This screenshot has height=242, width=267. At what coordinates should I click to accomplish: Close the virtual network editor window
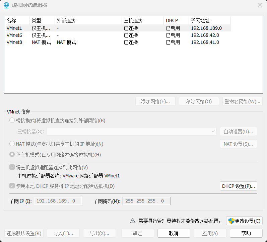click(260, 5)
